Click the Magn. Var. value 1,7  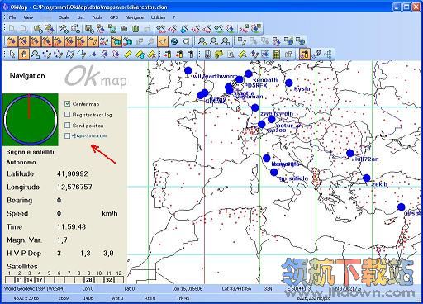pos(62,240)
